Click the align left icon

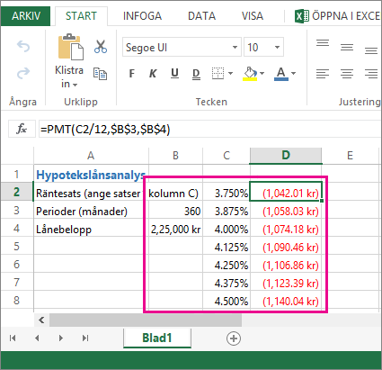323,74
